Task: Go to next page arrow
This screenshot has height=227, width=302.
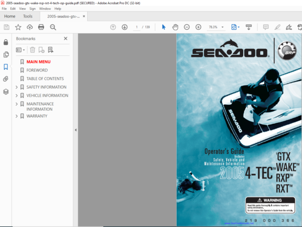Action: coord(125,27)
